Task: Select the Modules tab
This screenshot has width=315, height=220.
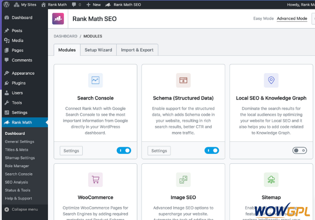Action: pos(67,50)
